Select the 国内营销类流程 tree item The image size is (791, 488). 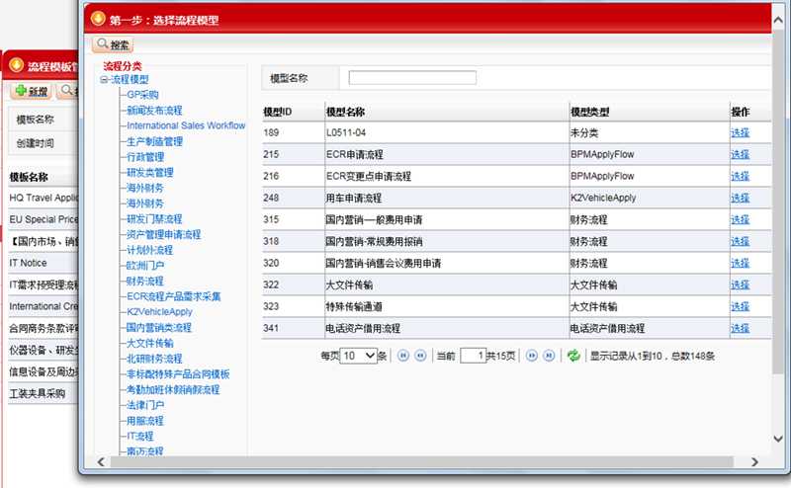point(159,328)
